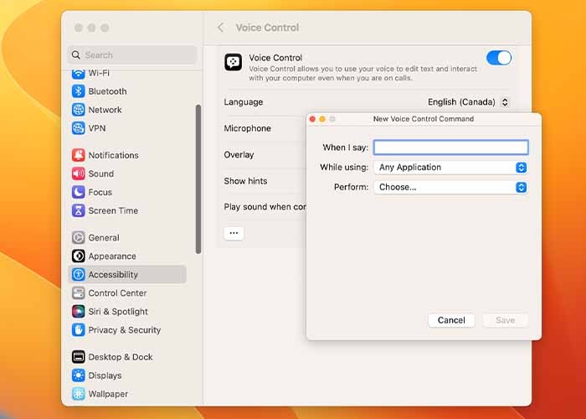Click the Overlay settings row label
This screenshot has height=419, width=586.
coord(239,154)
